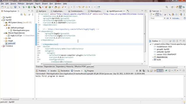The image size is (186, 104).
Task: Click the Find field in Task List
Action: 157,18
